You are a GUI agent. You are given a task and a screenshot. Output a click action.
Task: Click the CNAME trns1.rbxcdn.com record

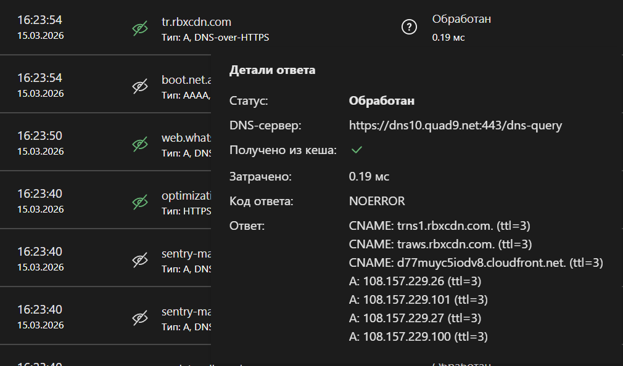coord(440,226)
